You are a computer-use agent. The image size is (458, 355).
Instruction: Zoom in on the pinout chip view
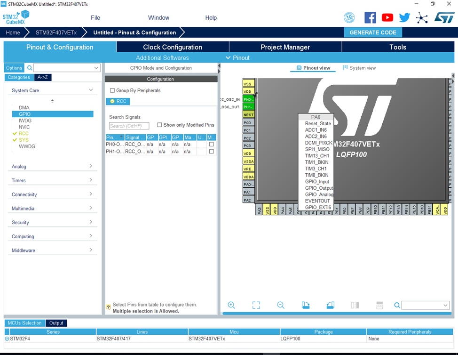pyautogui.click(x=231, y=305)
